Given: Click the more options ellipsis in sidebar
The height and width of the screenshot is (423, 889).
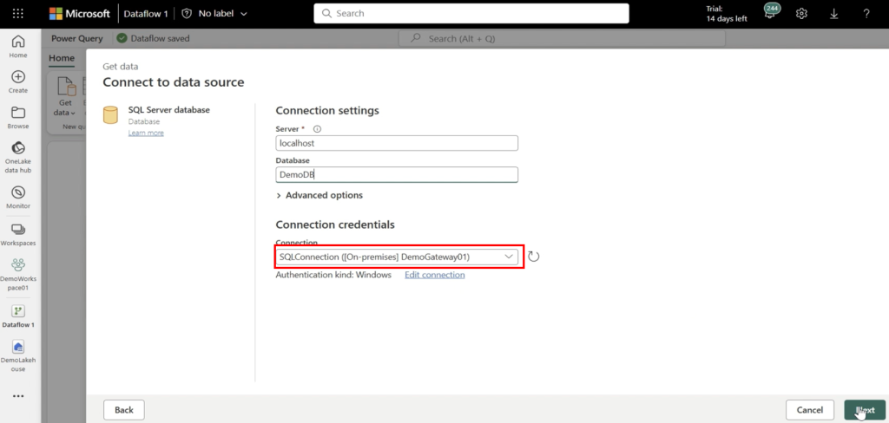Looking at the screenshot, I should click(x=18, y=396).
